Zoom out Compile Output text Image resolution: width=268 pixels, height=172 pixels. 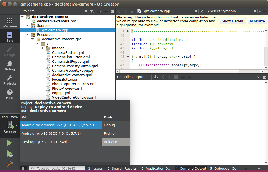(189, 77)
